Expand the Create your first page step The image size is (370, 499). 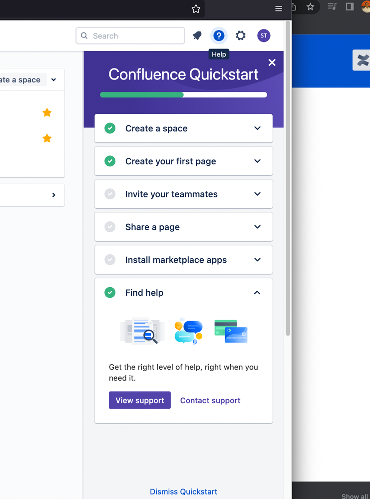[x=257, y=161]
